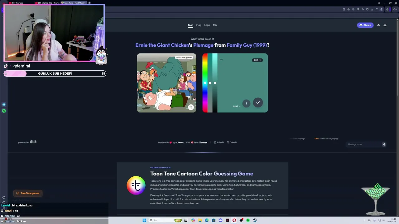Click the Ernie the Giant Chicken name text
The image size is (399, 224).
(162, 45)
